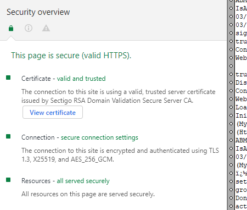The image size is (247, 210).
Task: Click the Security overview title
Action: click(x=38, y=12)
